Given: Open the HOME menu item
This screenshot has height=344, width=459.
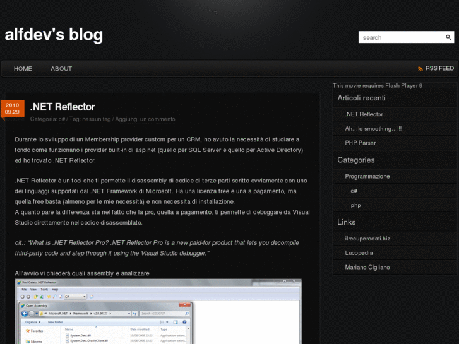Looking at the screenshot, I should tap(23, 69).
